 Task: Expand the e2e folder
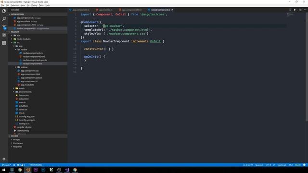tap(38, 36)
